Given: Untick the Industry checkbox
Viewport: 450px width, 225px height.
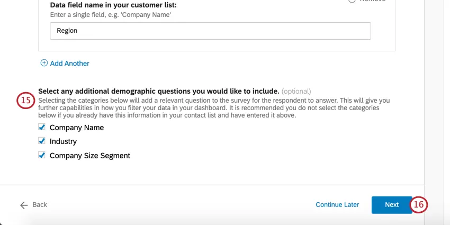Looking at the screenshot, I should 42,141.
